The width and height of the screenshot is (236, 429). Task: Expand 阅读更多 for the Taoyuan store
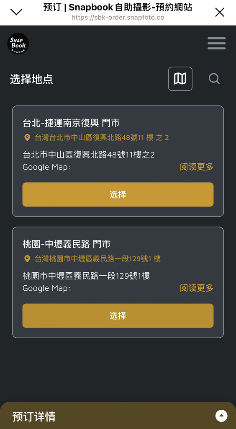(197, 288)
